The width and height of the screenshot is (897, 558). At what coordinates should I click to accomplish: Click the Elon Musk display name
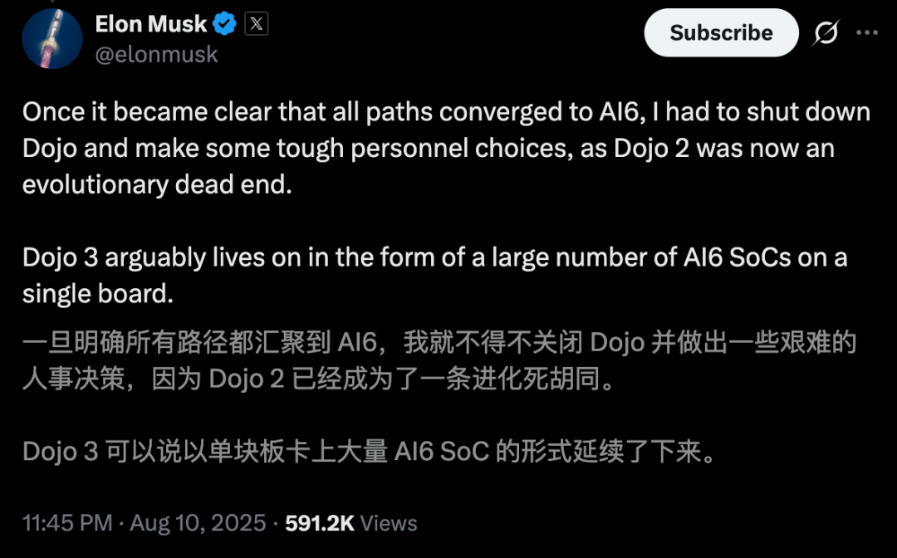click(151, 25)
